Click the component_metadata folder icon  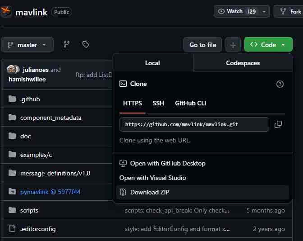pyautogui.click(x=12, y=117)
